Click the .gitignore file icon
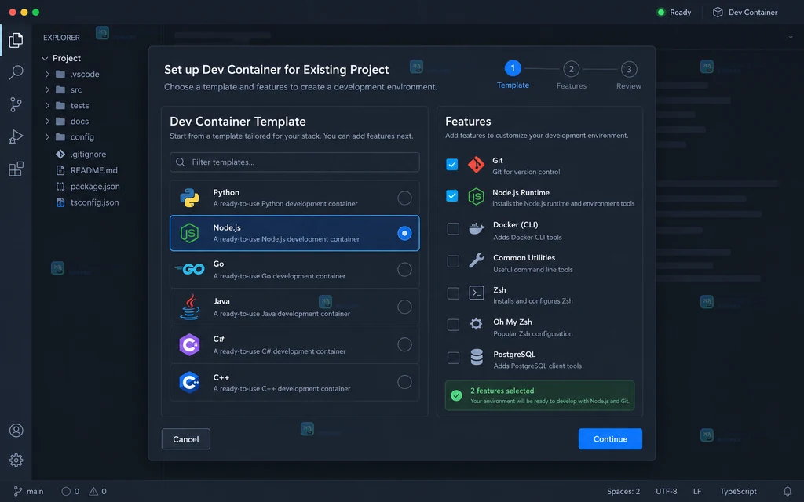The width and height of the screenshot is (804, 502). (x=60, y=155)
